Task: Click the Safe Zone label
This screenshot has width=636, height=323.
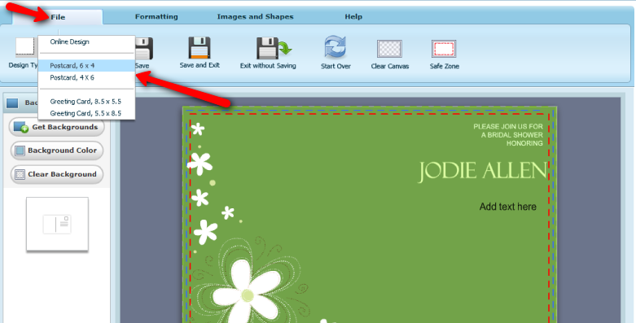Action: click(x=444, y=66)
